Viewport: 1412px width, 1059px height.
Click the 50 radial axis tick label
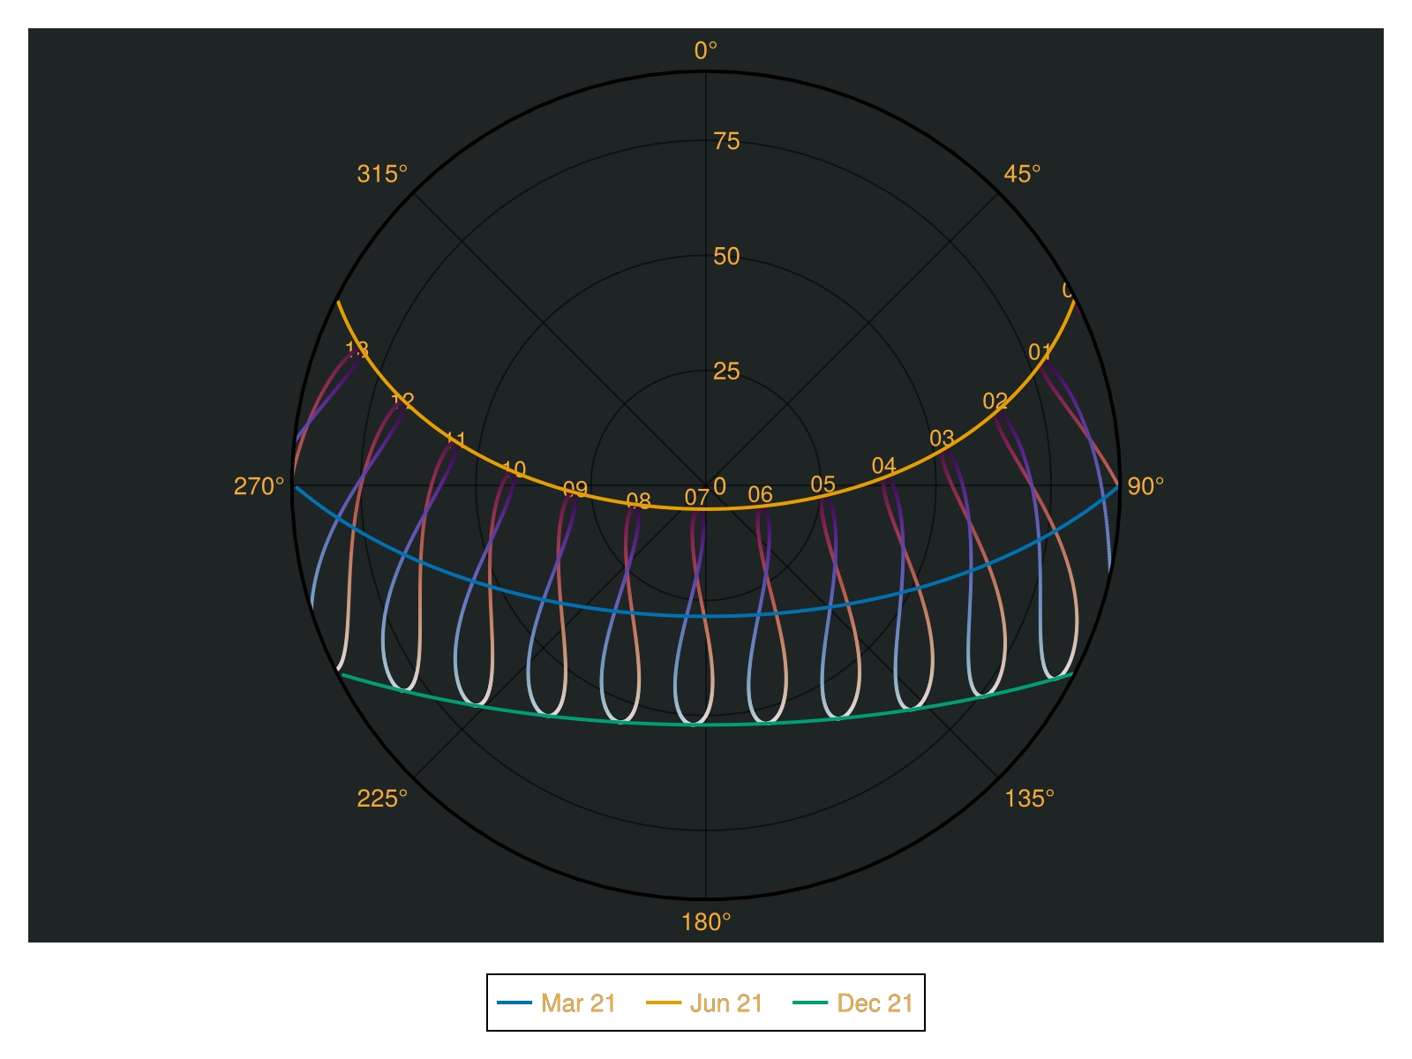pos(726,257)
